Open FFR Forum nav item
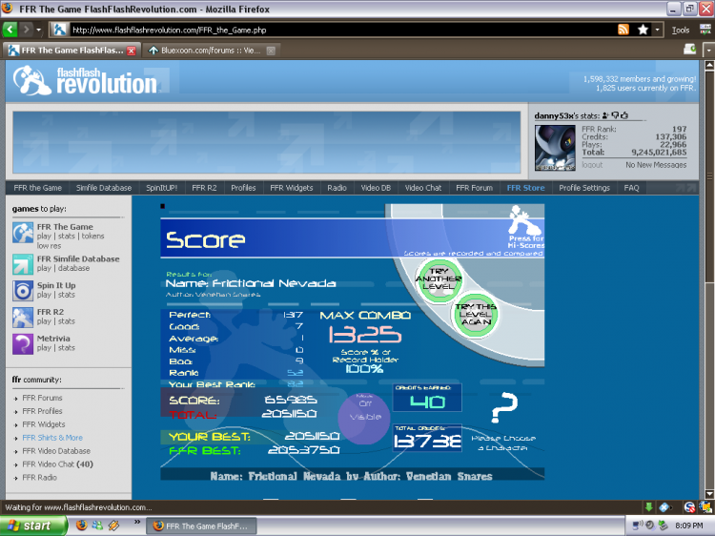715x536 pixels. pos(474,188)
